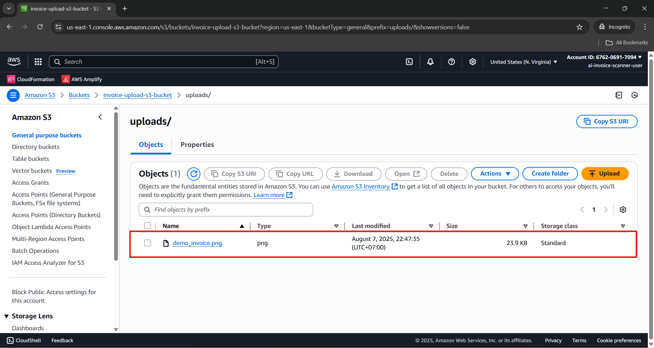654x348 pixels.
Task: Open the region selector United States (N. Virginia)
Action: 523,62
